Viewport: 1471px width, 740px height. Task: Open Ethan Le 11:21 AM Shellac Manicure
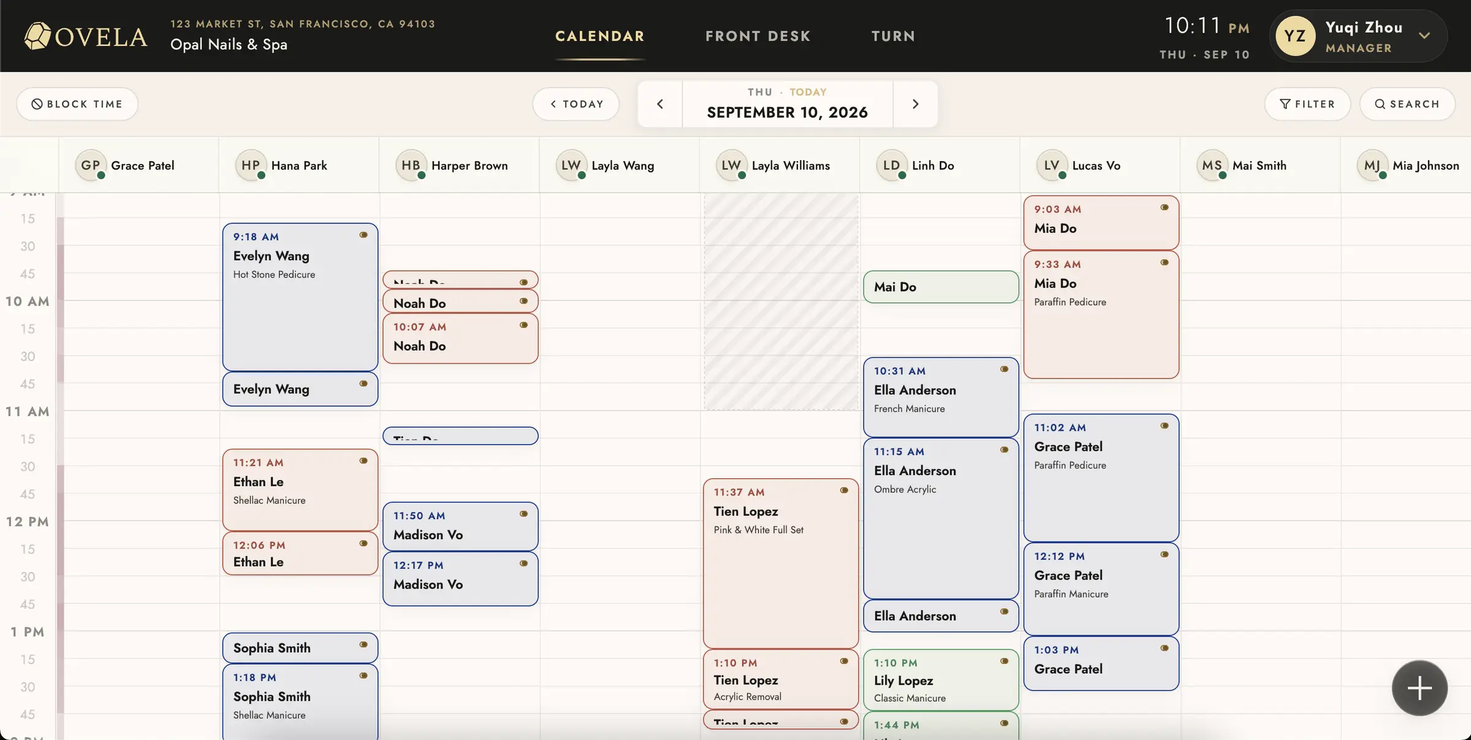[300, 490]
